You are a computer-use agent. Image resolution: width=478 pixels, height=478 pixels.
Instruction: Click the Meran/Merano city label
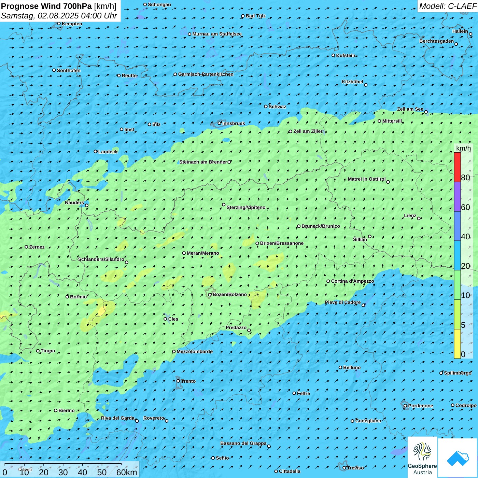pyautogui.click(x=203, y=253)
